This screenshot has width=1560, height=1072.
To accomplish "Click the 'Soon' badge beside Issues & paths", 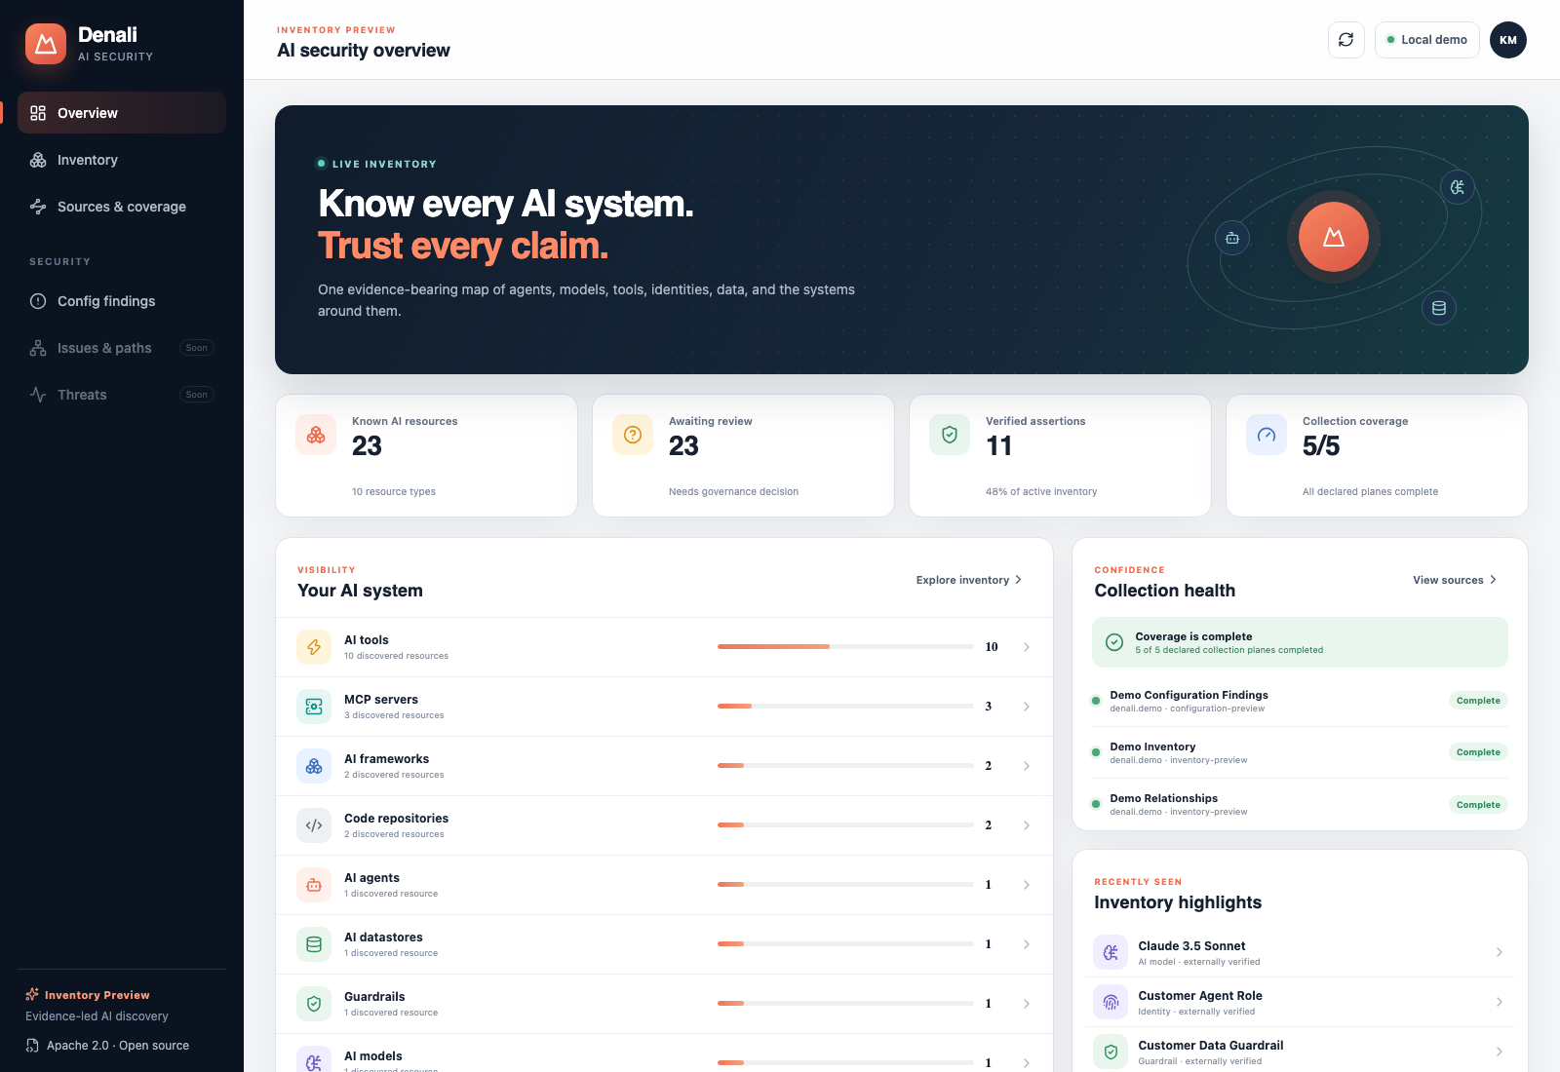I will (197, 348).
